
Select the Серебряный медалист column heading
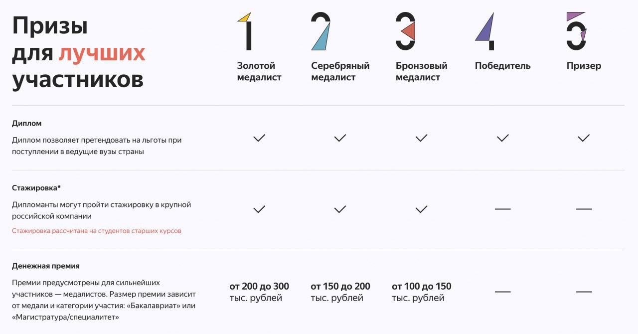(x=340, y=72)
